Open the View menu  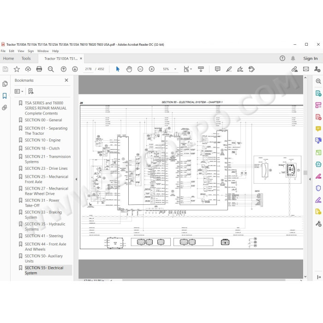pyautogui.click(x=21, y=51)
